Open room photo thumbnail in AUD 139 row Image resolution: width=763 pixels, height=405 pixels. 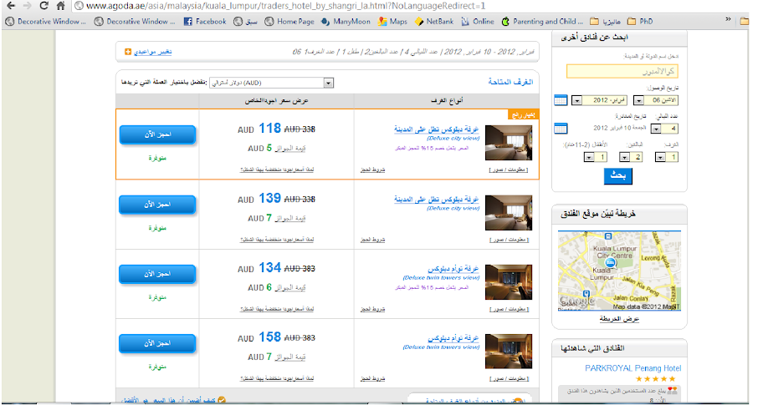point(509,213)
